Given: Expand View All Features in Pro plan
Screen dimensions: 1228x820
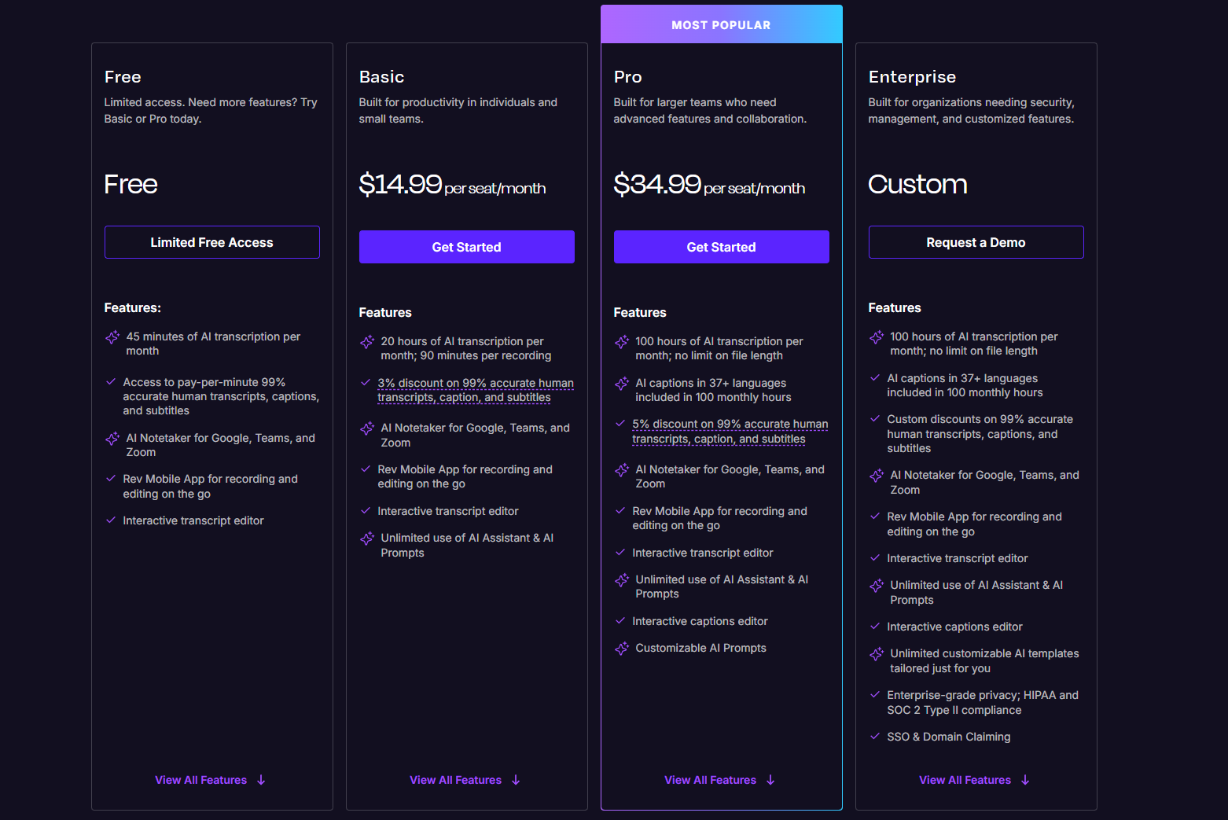Looking at the screenshot, I should (711, 780).
